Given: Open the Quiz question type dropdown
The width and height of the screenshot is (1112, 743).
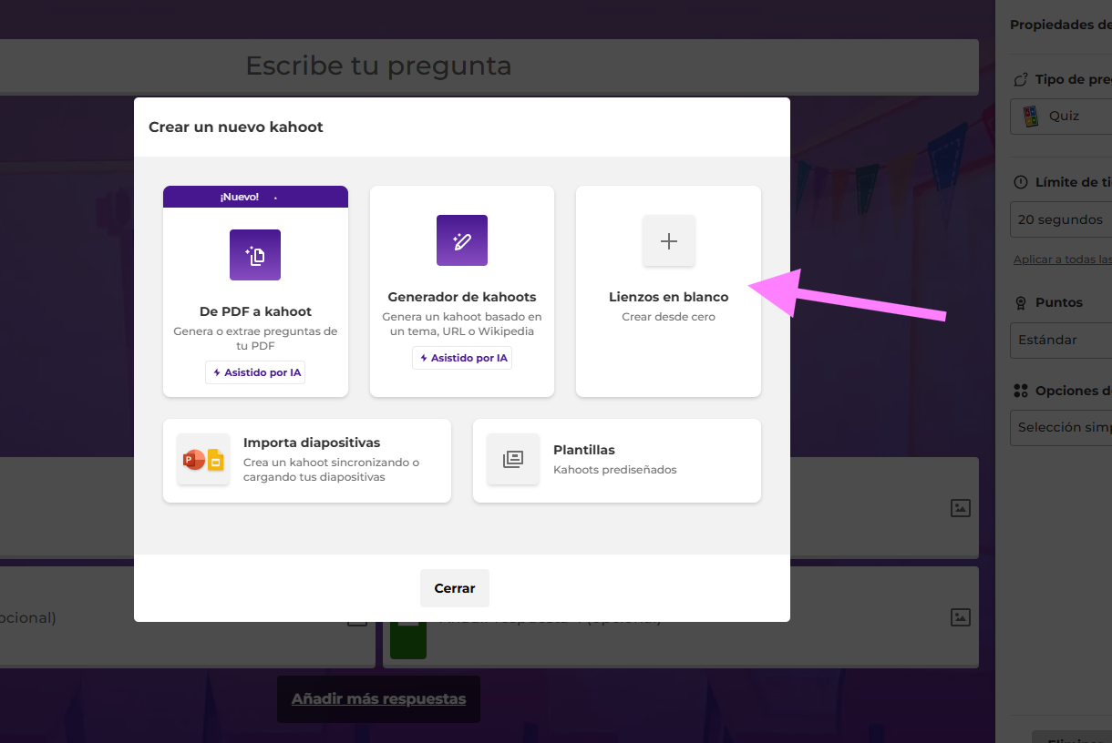Looking at the screenshot, I should tap(1061, 117).
